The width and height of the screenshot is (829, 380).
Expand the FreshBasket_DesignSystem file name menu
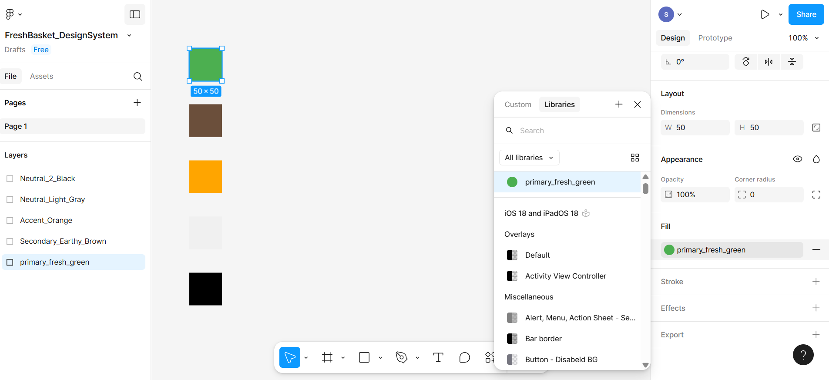click(129, 35)
